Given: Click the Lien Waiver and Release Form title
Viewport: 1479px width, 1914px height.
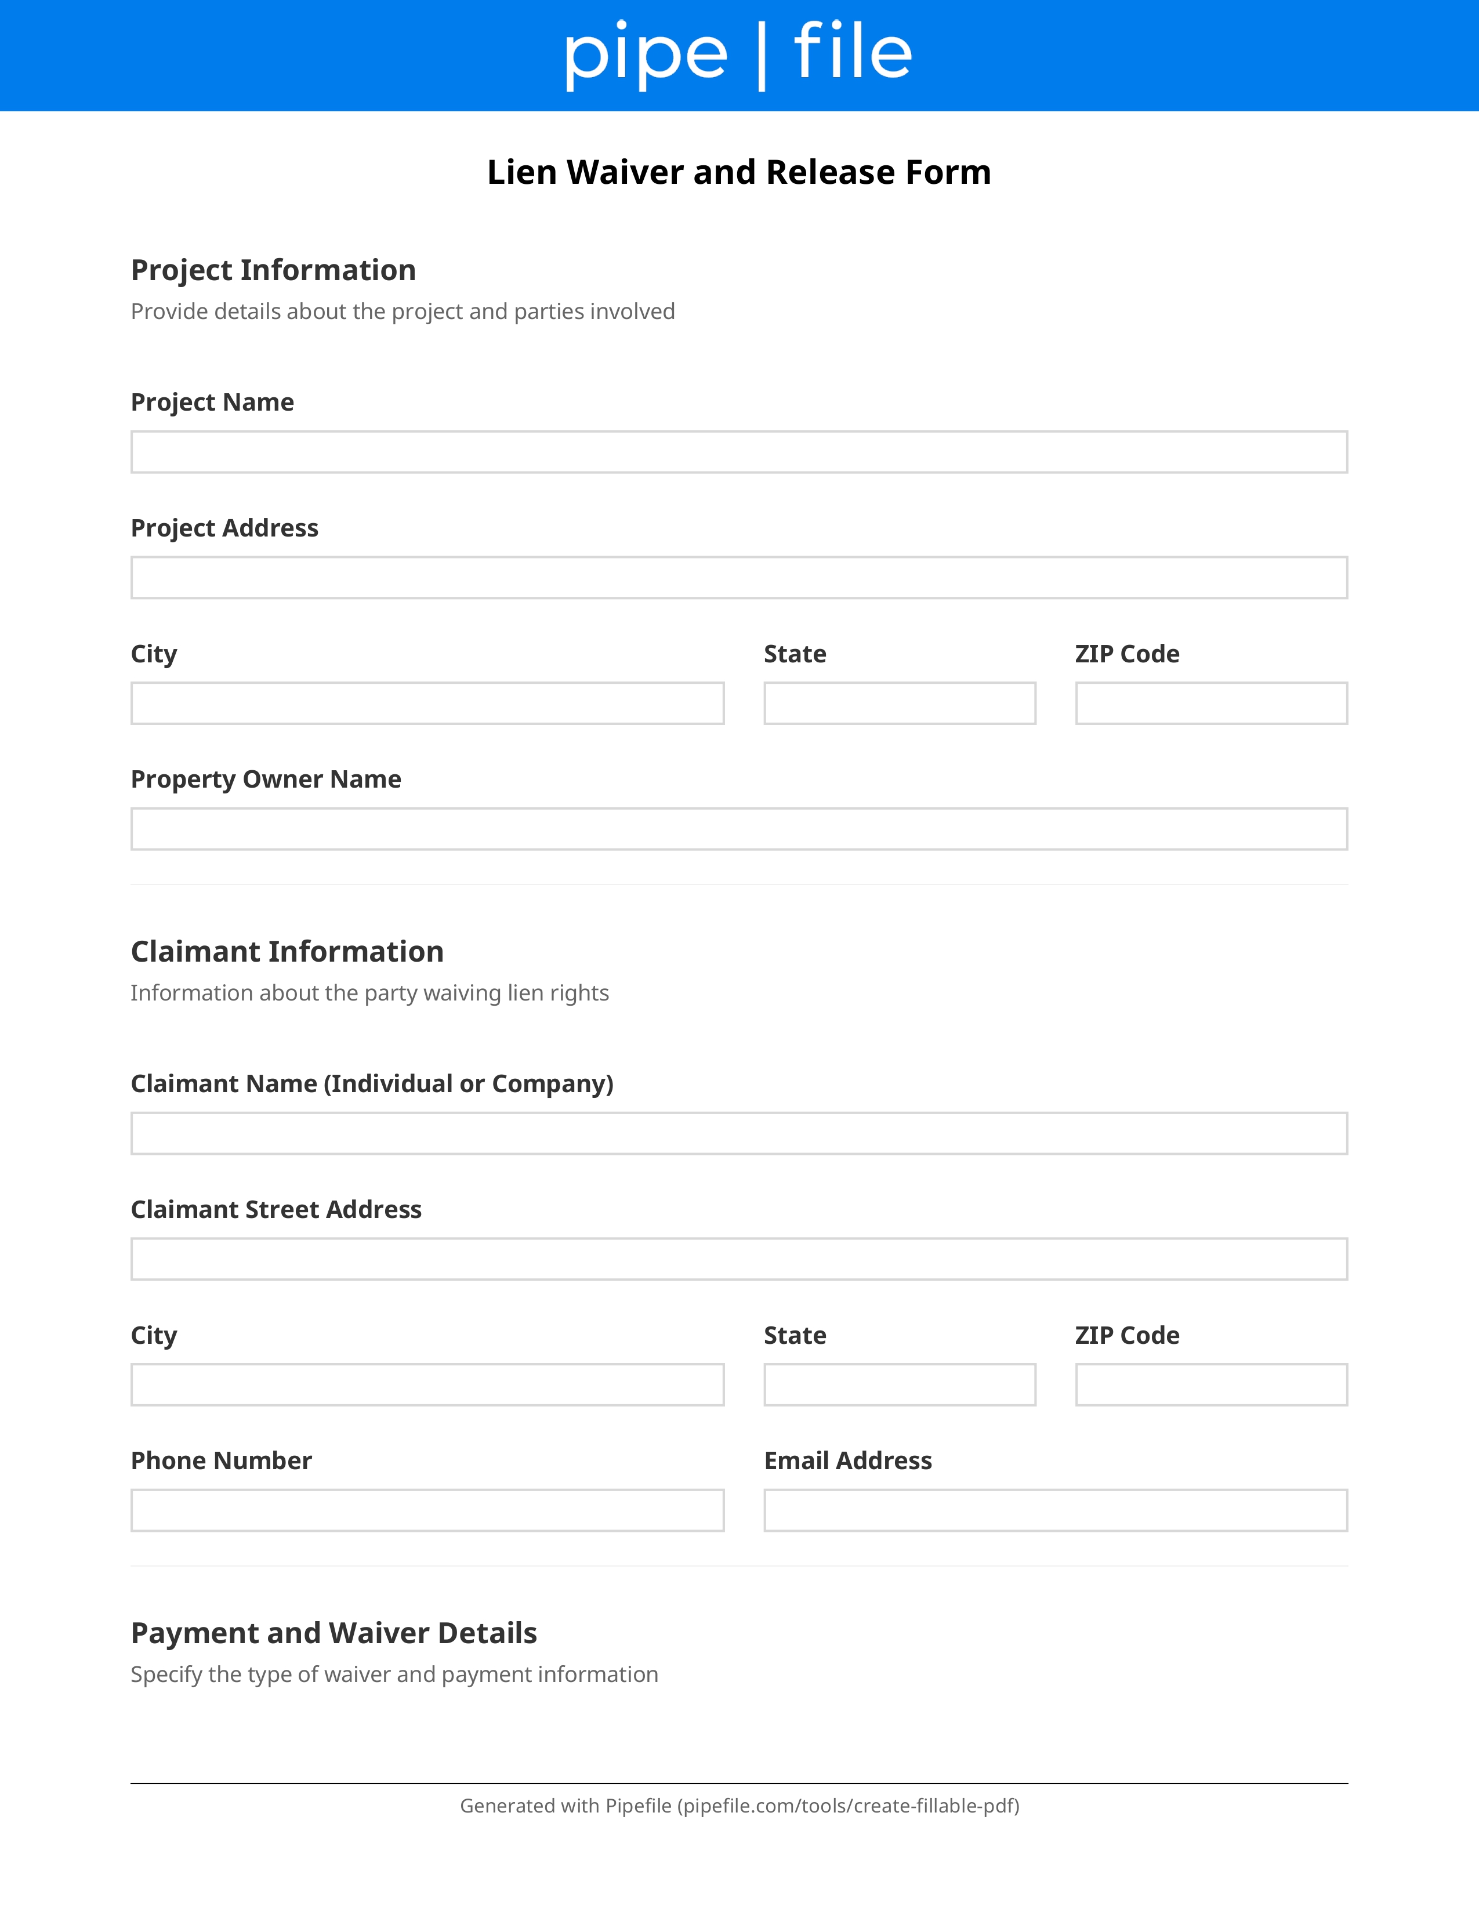Looking at the screenshot, I should 738,172.
